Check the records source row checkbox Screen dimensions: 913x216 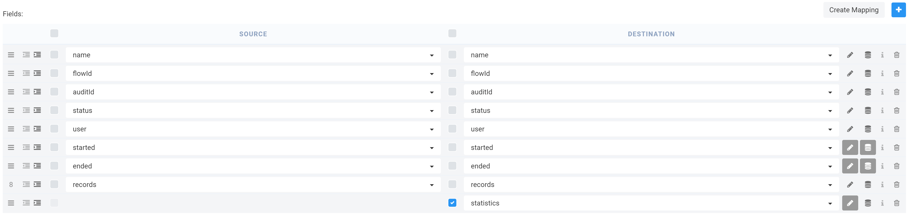tap(54, 184)
